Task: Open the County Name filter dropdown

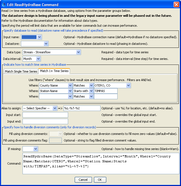Action: coord(70,86)
